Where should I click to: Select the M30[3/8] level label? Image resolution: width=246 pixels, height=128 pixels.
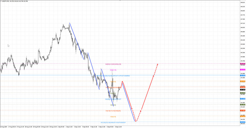pyautogui.click(x=113, y=105)
